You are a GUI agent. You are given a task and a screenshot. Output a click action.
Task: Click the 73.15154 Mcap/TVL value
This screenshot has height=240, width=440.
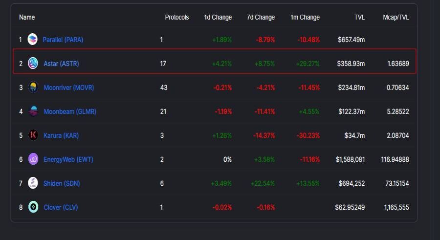pos(397,183)
